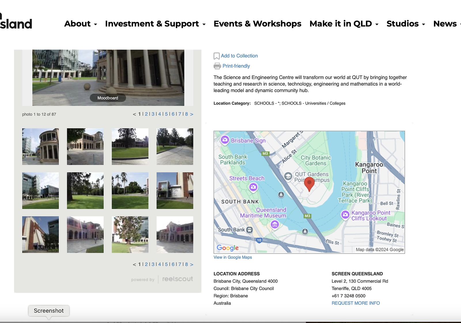Go to page 3 in bottom pagination
Screen dimensions: 461x323
coord(153,264)
